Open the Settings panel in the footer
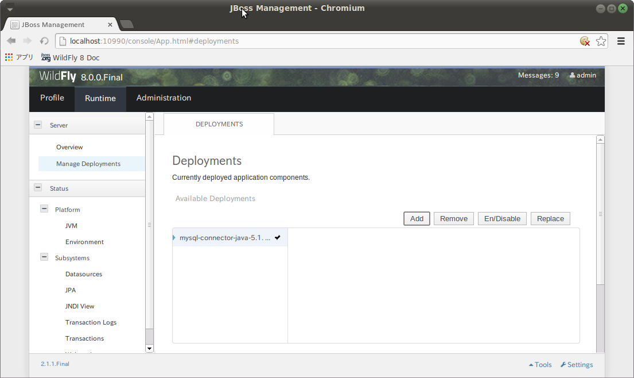The width and height of the screenshot is (634, 378). [576, 364]
